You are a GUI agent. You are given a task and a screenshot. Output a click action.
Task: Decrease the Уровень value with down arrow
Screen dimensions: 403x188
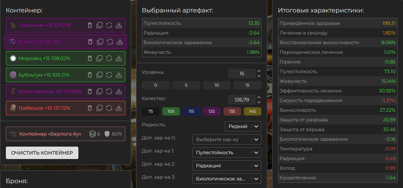coord(259,76)
